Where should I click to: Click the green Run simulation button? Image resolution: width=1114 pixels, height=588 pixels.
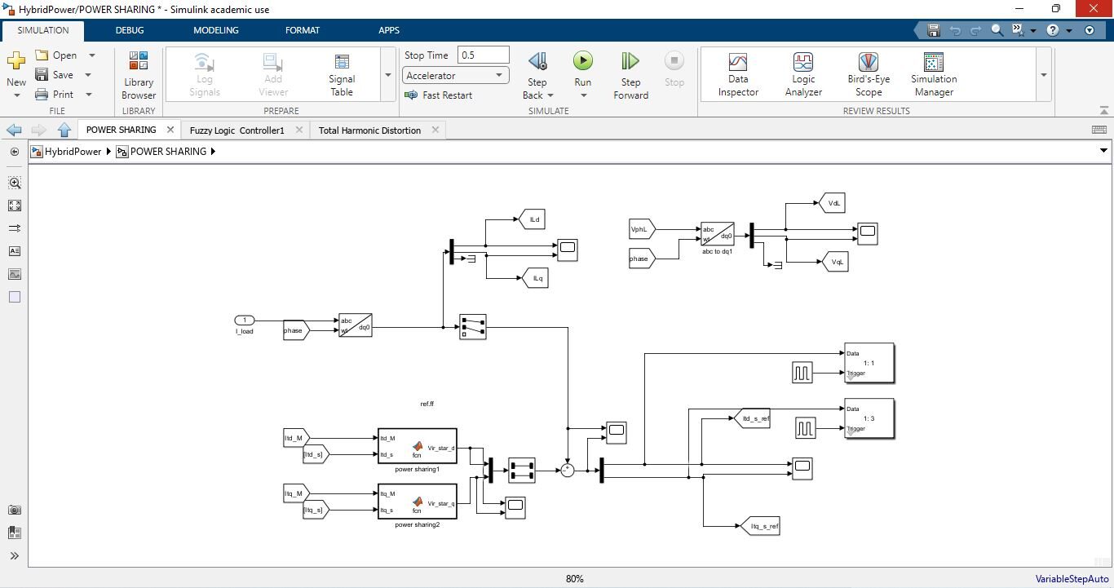point(582,61)
